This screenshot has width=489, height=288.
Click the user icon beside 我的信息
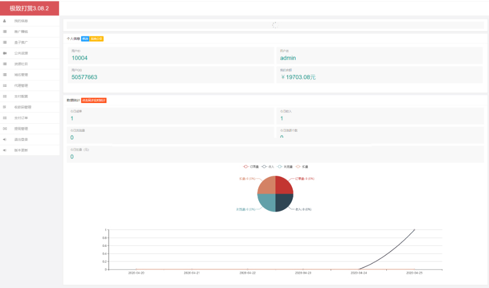coord(5,21)
